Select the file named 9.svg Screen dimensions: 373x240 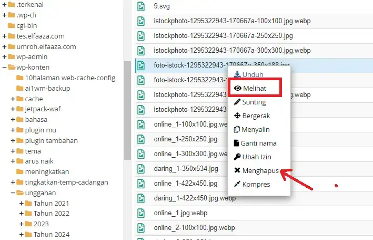[162, 6]
